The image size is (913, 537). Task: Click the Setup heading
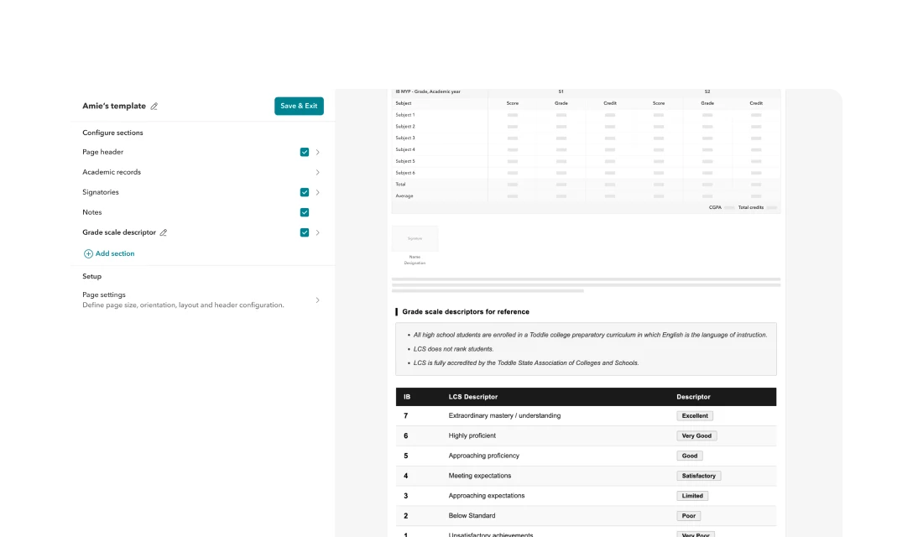tap(91, 276)
